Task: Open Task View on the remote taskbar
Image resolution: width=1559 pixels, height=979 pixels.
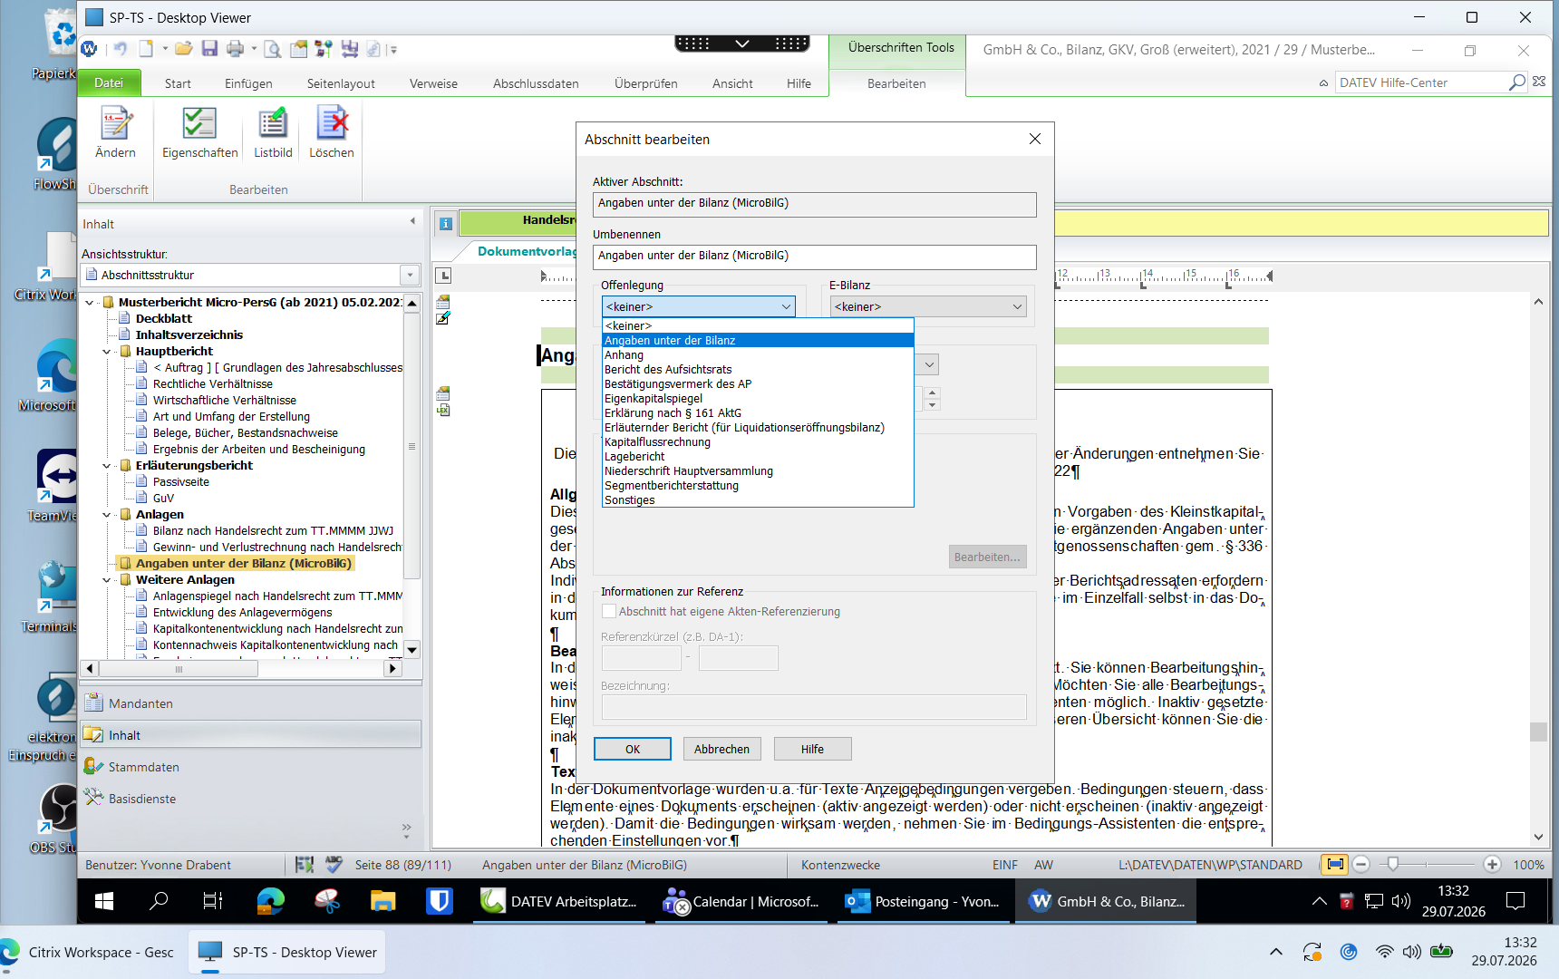Action: coord(213,901)
